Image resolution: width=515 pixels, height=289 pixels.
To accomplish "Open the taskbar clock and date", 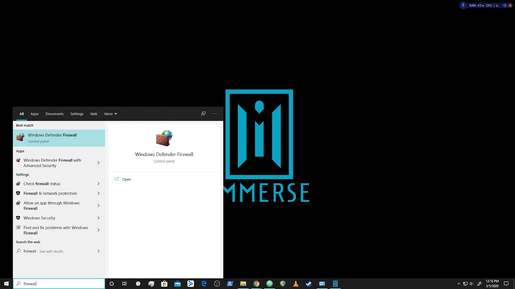I will (492, 284).
